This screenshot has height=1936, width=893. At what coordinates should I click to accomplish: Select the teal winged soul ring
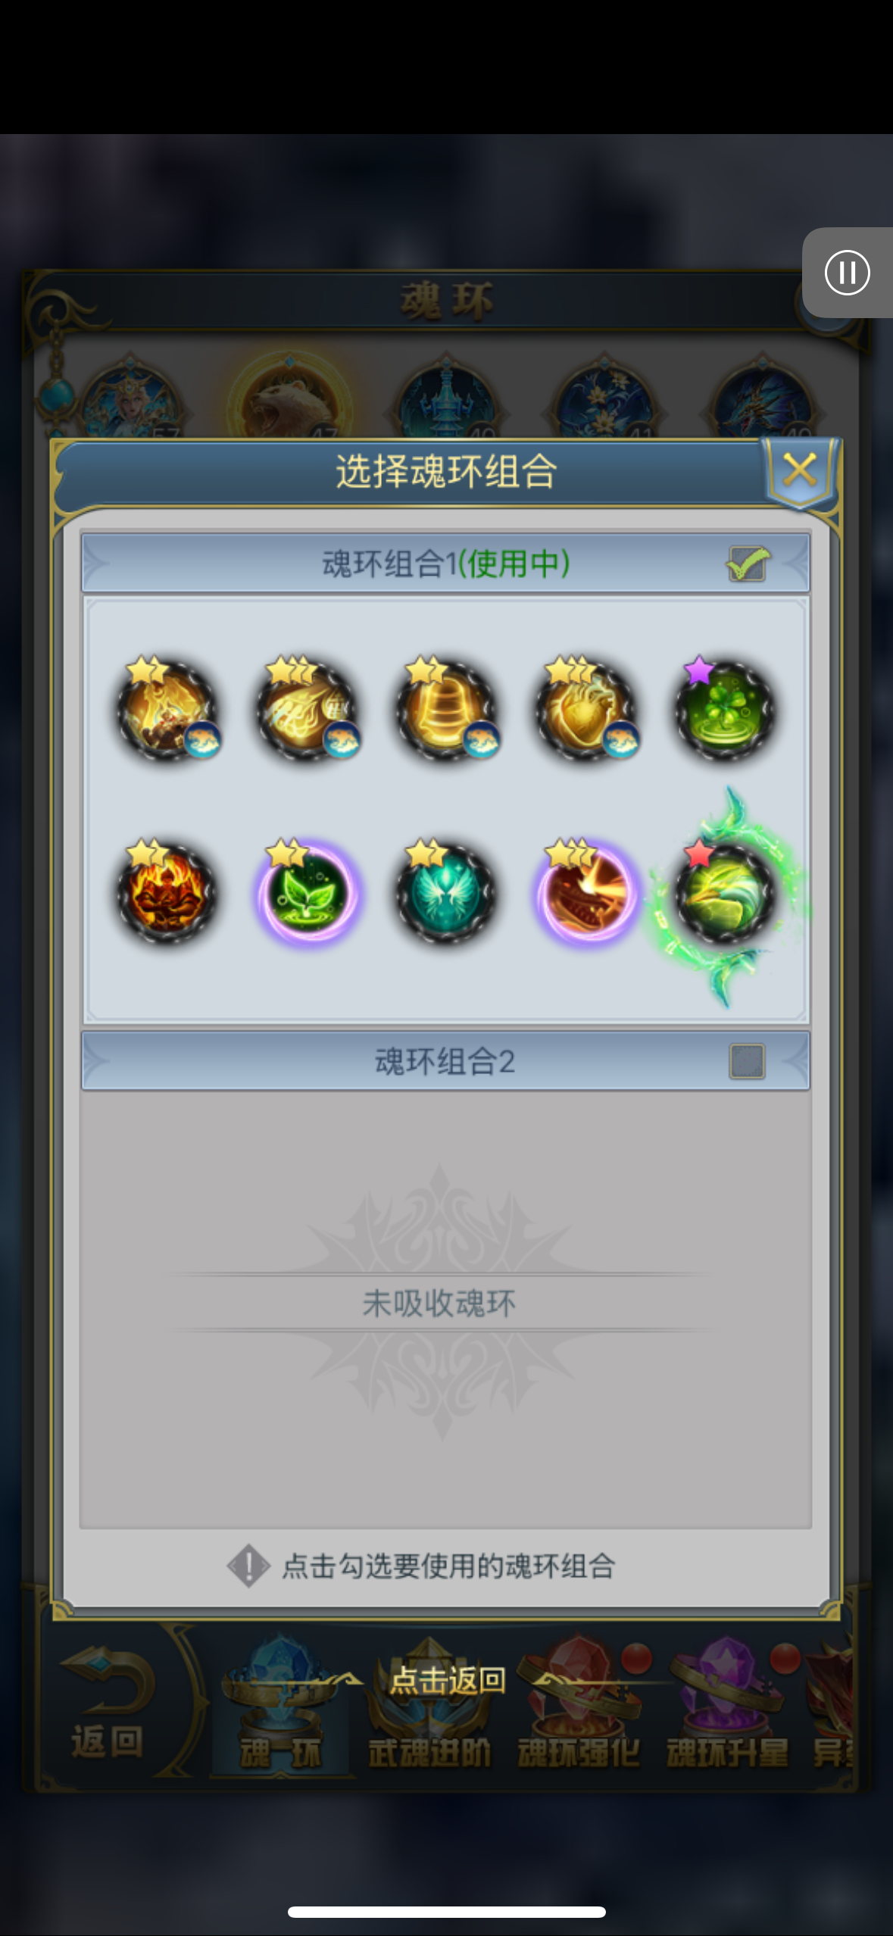446,892
